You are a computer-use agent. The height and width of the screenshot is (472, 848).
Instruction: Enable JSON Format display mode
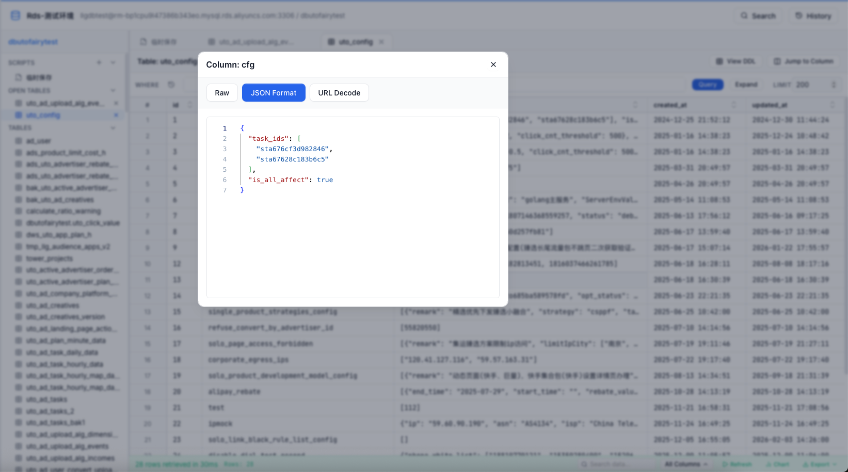(x=274, y=92)
